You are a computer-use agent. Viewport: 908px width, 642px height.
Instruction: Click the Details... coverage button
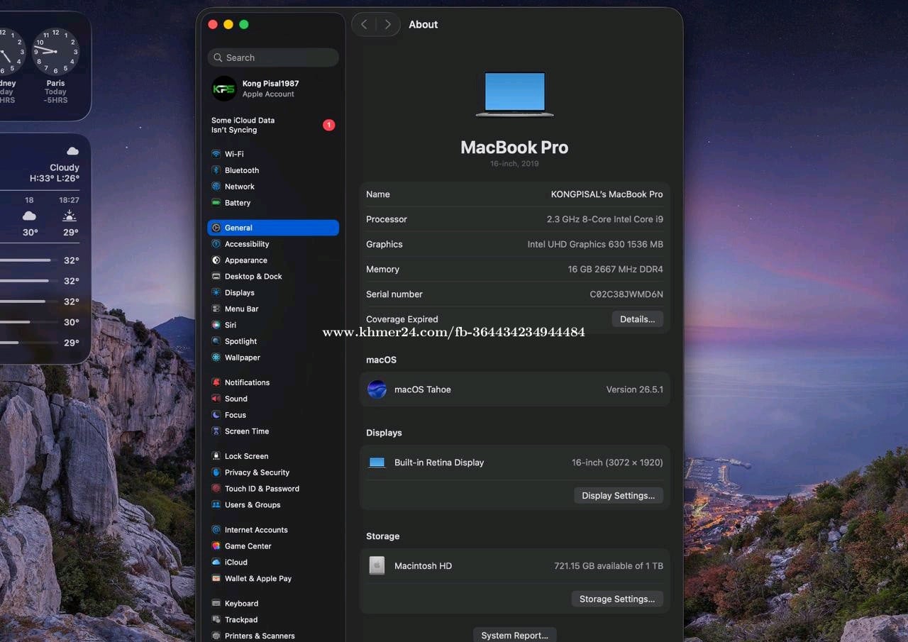pos(638,319)
